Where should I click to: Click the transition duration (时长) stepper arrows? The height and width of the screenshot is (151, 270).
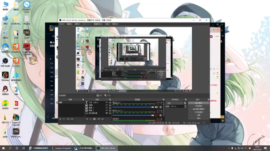click(185, 106)
